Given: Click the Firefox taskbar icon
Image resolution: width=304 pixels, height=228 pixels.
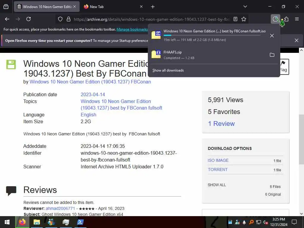Looking at the screenshot, I should click(22, 222).
